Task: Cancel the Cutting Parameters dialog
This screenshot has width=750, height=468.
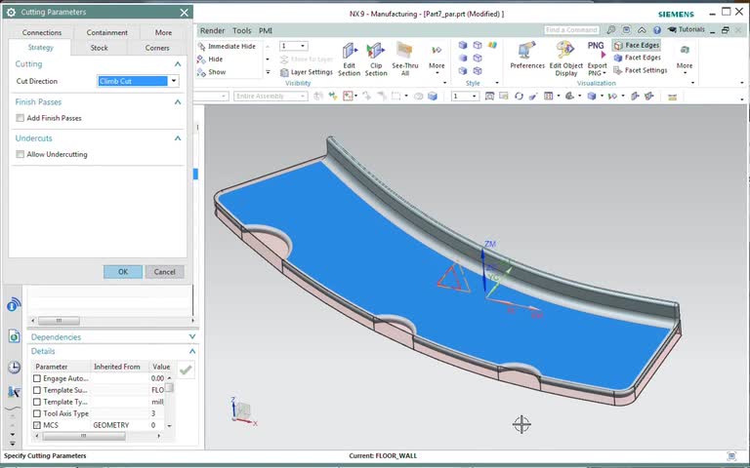Action: (164, 272)
